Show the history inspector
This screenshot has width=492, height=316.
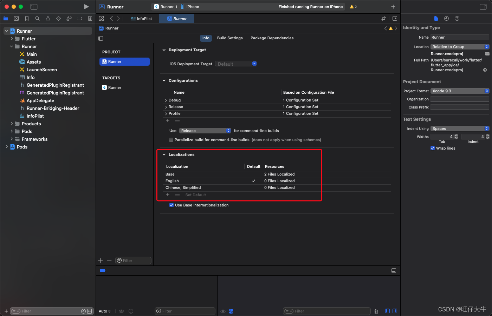pos(446,18)
